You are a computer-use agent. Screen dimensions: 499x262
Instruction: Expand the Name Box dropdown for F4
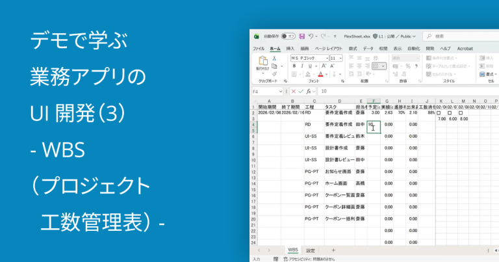(x=281, y=92)
